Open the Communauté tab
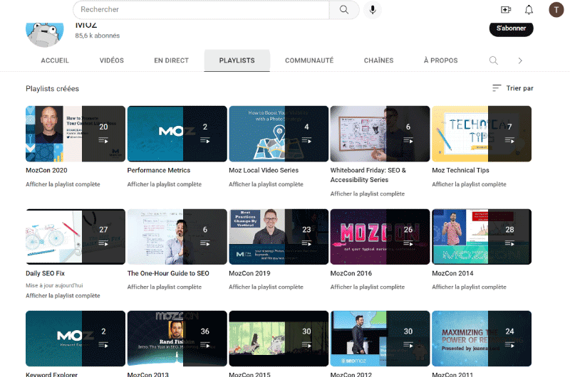This screenshot has height=377, width=570. (x=309, y=60)
